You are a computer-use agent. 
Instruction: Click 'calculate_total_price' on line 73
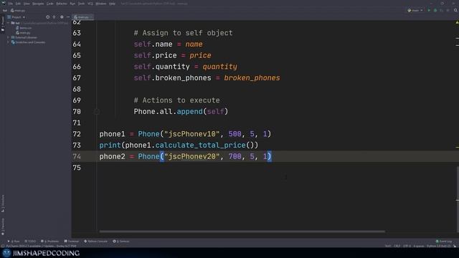tap(200, 145)
